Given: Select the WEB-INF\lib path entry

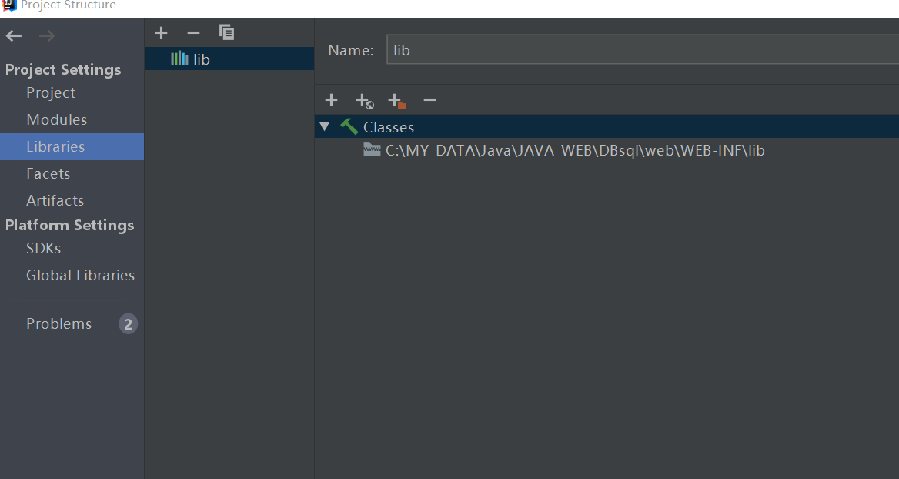Looking at the screenshot, I should coord(575,150).
